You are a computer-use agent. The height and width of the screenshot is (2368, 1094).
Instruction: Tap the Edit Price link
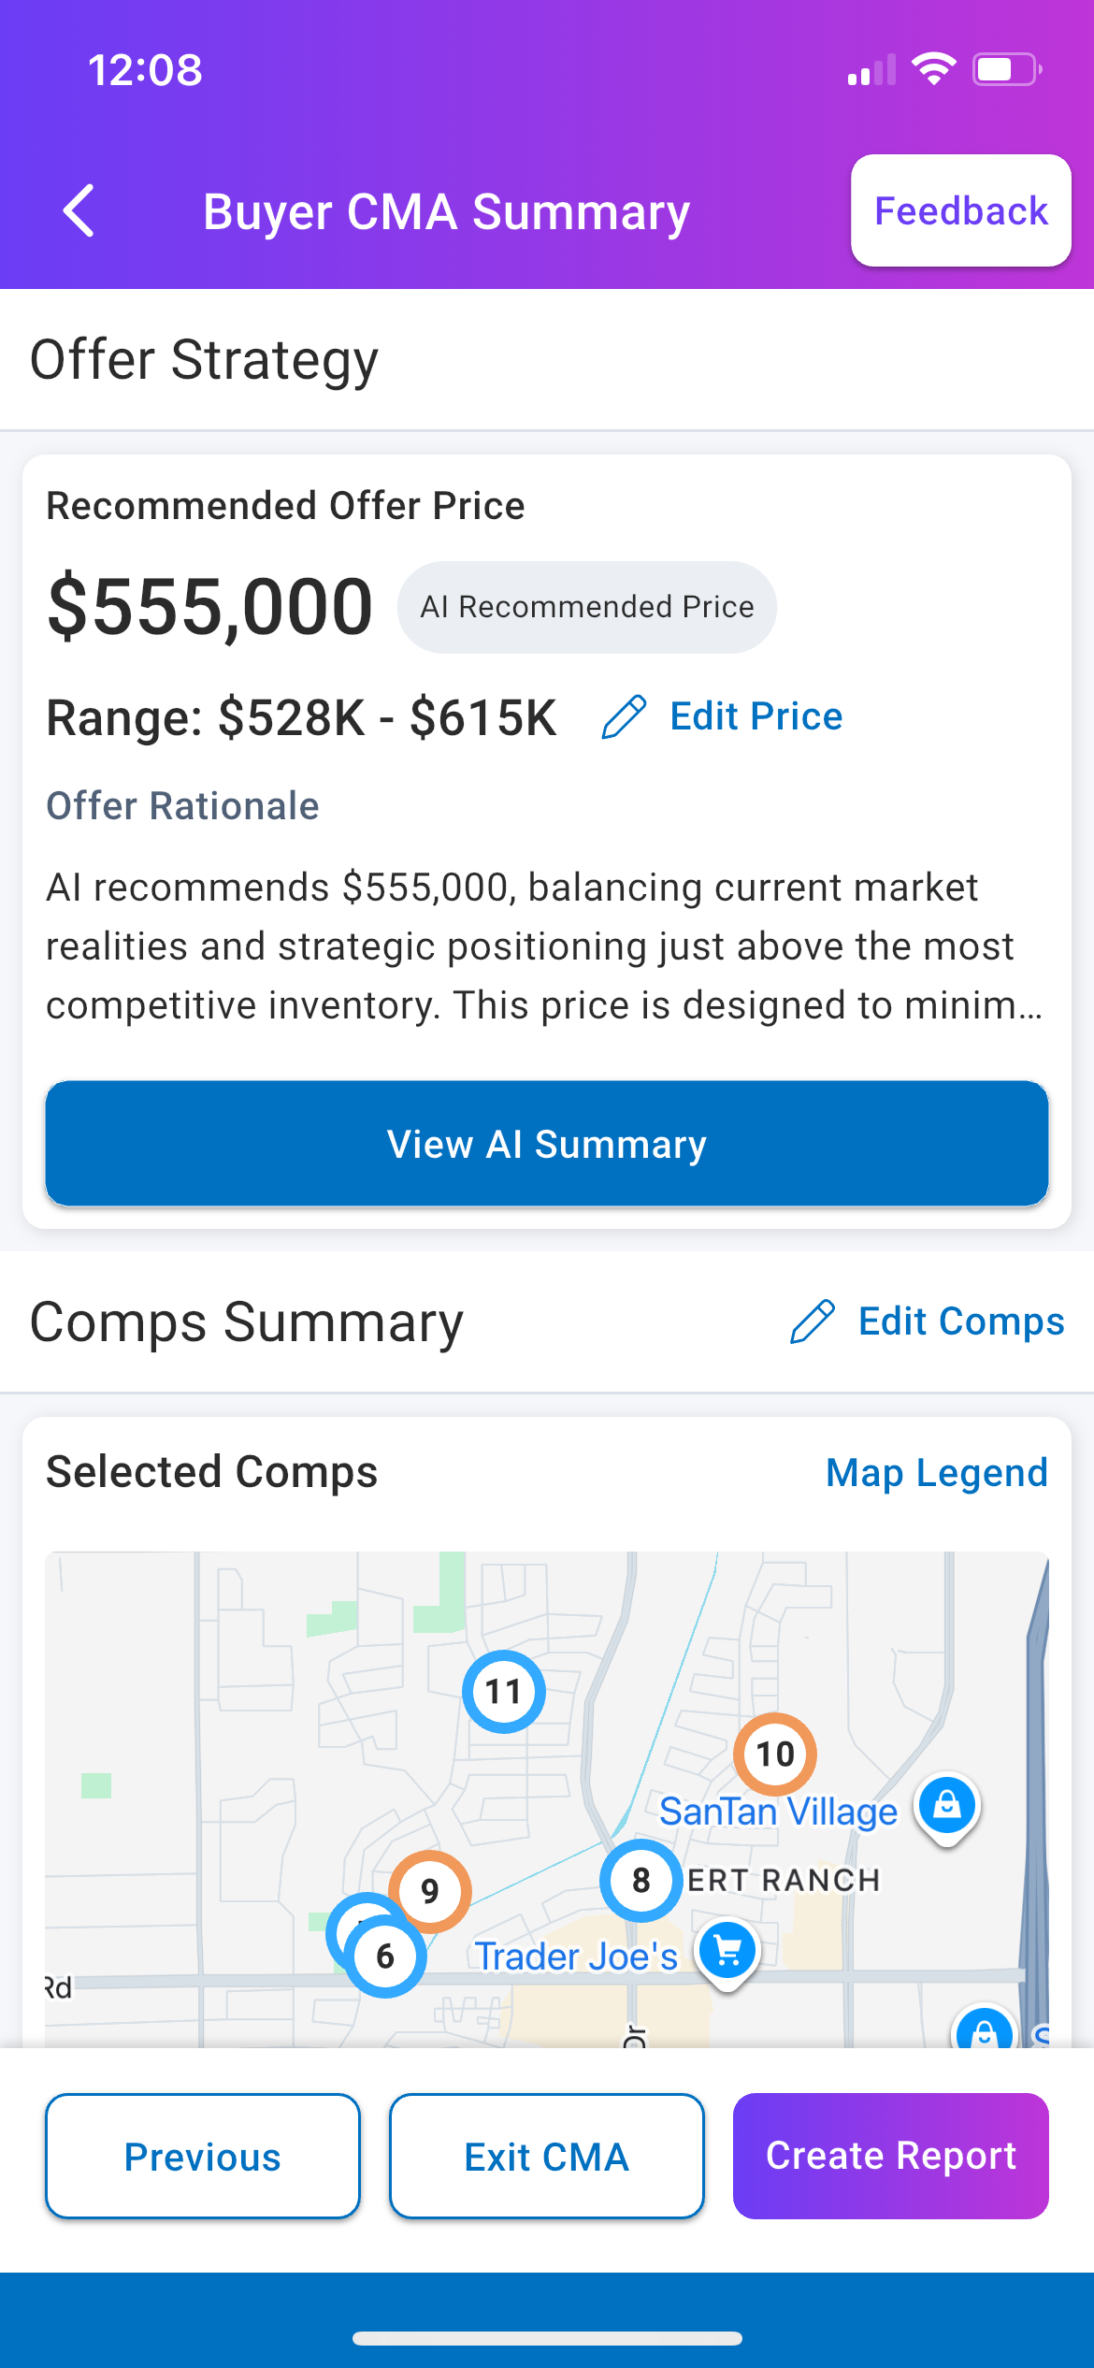coord(756,716)
